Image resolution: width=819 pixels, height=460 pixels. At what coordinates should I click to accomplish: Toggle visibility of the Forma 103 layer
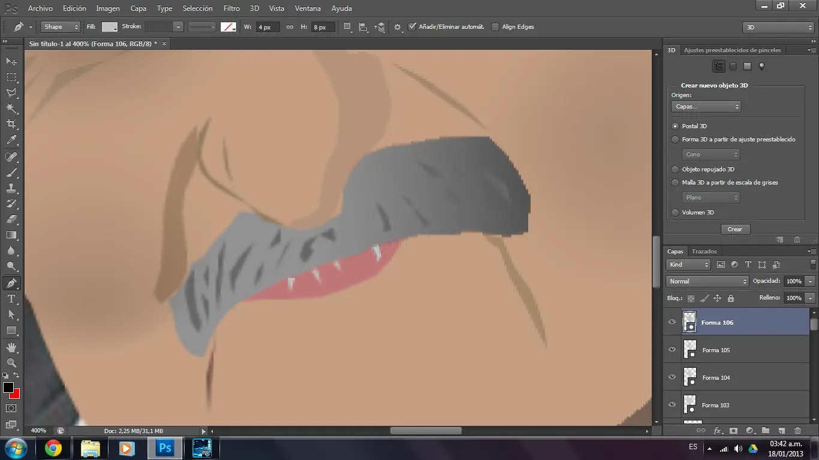click(x=672, y=405)
